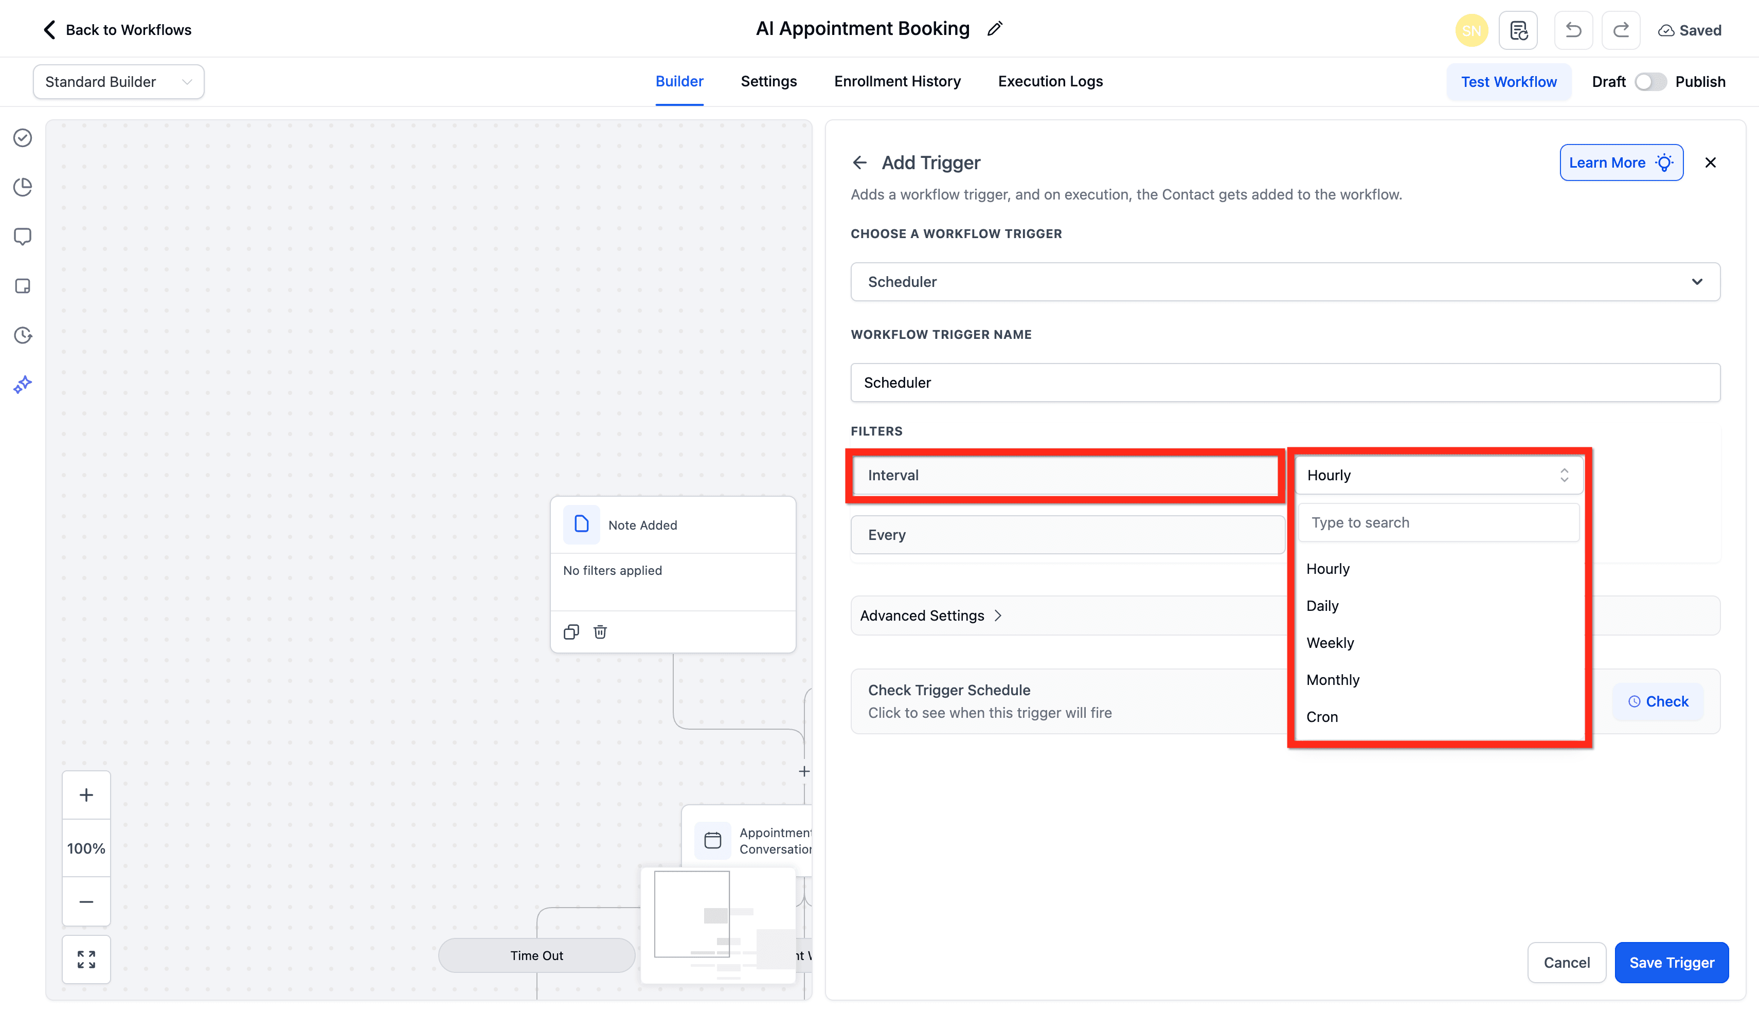Click the Back to Workflows arrow
Screen dimensions: 1759x1013
coord(49,30)
